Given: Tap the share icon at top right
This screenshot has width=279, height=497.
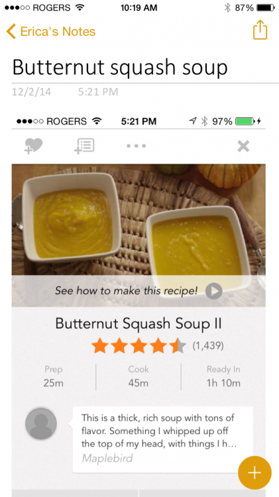Looking at the screenshot, I should click(260, 30).
